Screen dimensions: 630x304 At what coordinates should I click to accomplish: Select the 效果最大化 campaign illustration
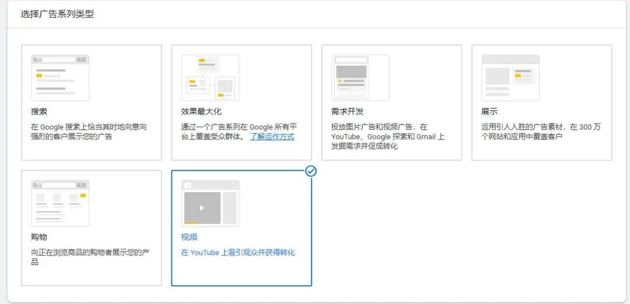click(210, 78)
